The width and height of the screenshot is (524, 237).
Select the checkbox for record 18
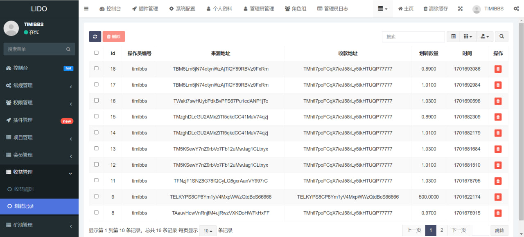(x=96, y=68)
